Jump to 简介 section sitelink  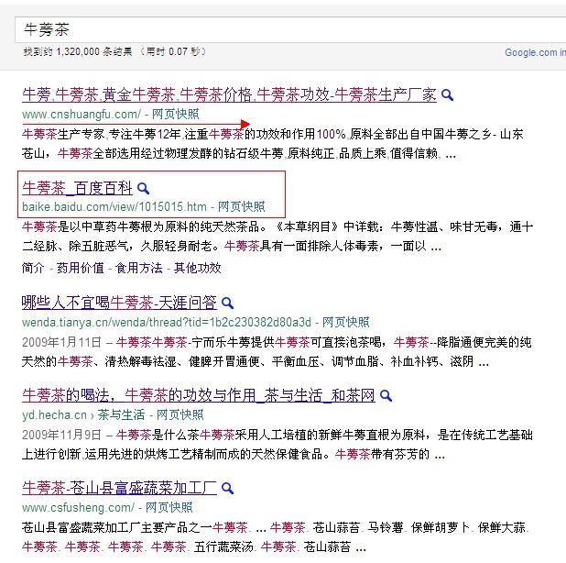pyautogui.click(x=33, y=268)
